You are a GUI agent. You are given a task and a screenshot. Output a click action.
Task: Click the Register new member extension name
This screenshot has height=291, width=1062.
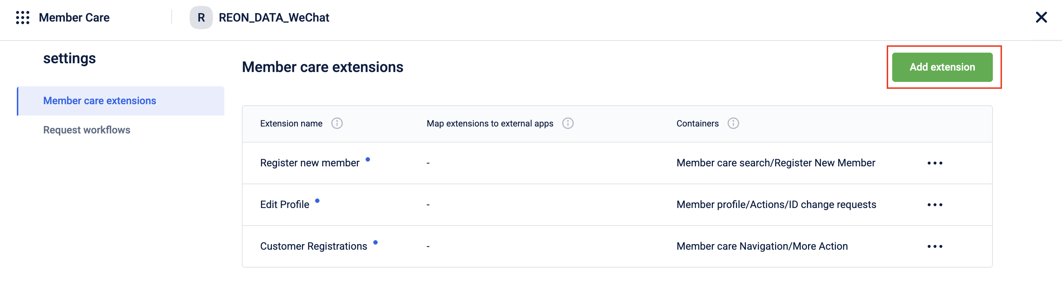(310, 163)
